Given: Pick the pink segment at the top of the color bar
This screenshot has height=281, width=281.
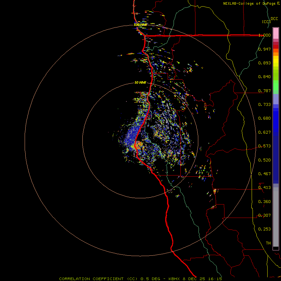Looking at the screenshot, I should coord(276,33).
